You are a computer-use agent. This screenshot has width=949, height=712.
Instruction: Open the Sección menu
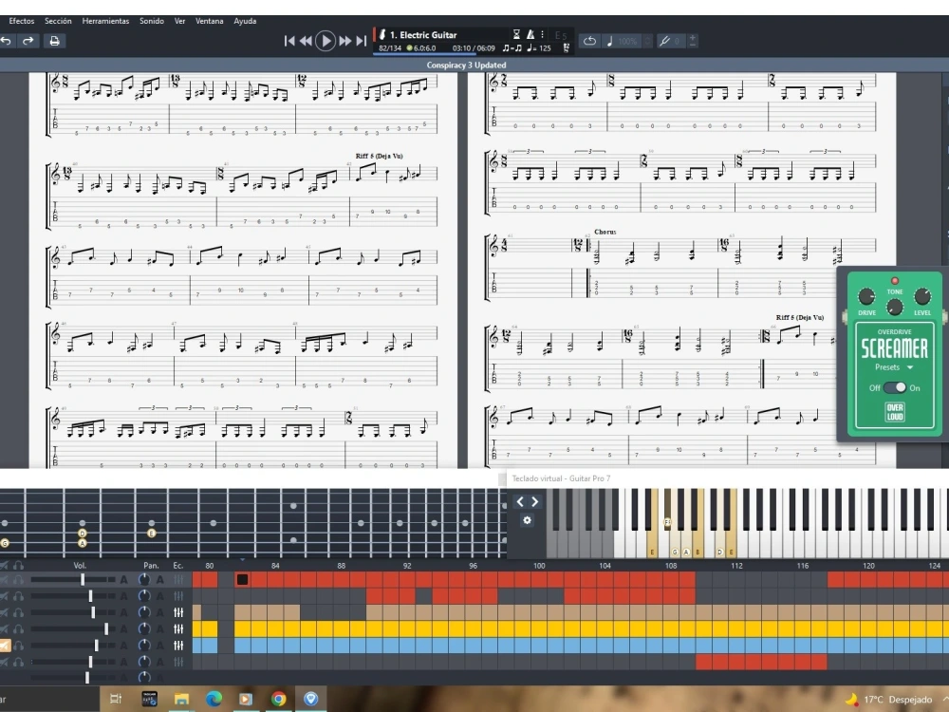coord(58,21)
